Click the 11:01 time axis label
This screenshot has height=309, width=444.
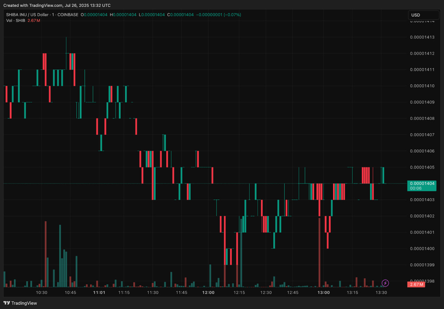[99, 292]
